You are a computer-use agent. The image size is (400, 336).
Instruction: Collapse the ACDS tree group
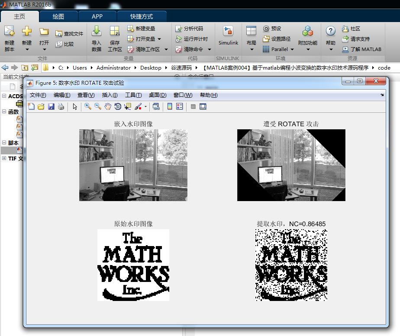point(4,96)
